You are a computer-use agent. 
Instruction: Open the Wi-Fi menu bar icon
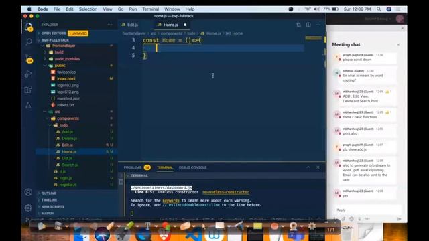pyautogui.click(x=308, y=9)
